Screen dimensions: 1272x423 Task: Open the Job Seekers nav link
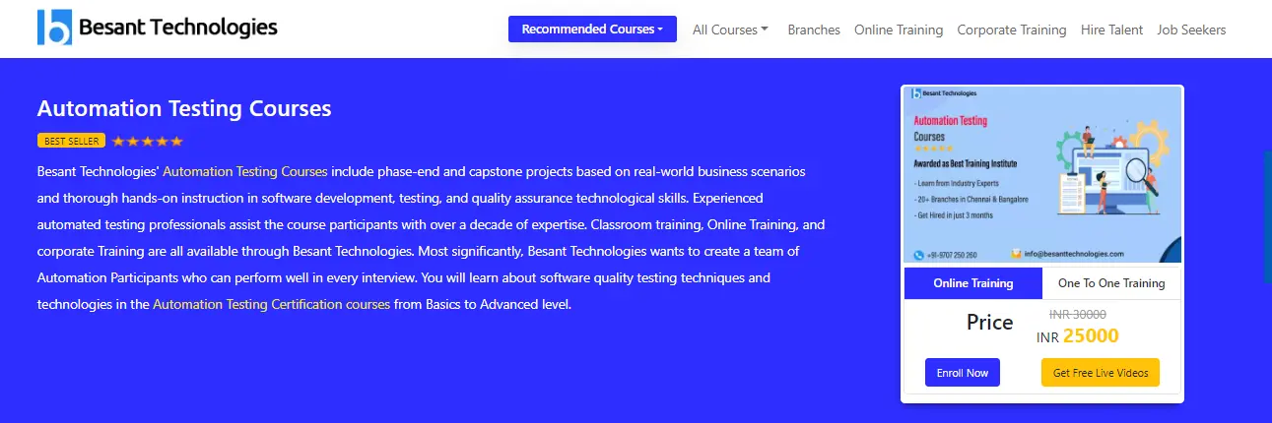[1192, 30]
